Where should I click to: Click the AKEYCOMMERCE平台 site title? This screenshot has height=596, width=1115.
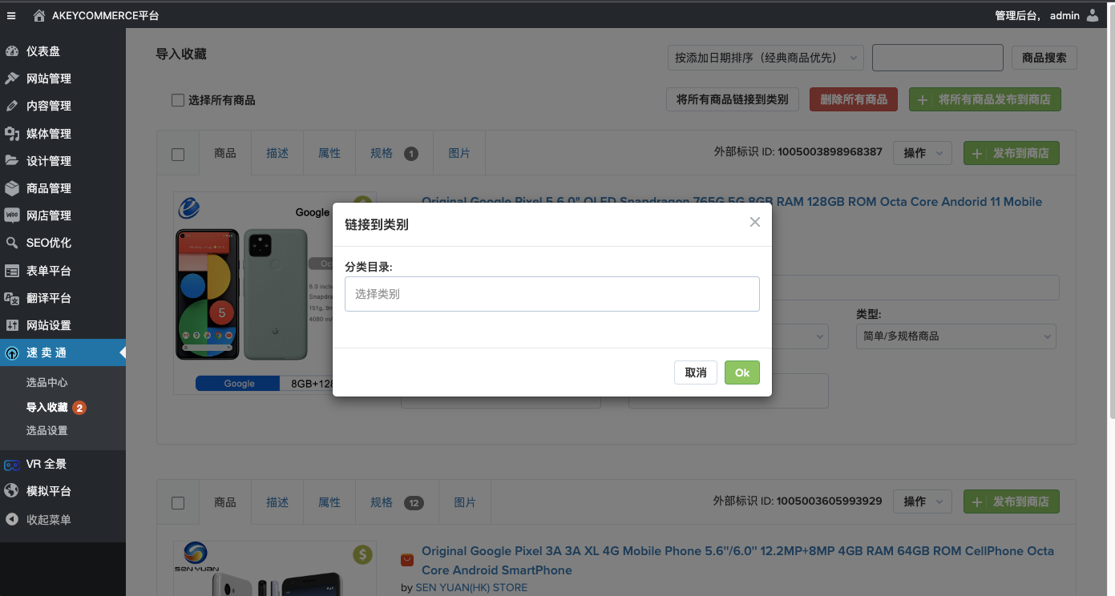[x=105, y=15]
